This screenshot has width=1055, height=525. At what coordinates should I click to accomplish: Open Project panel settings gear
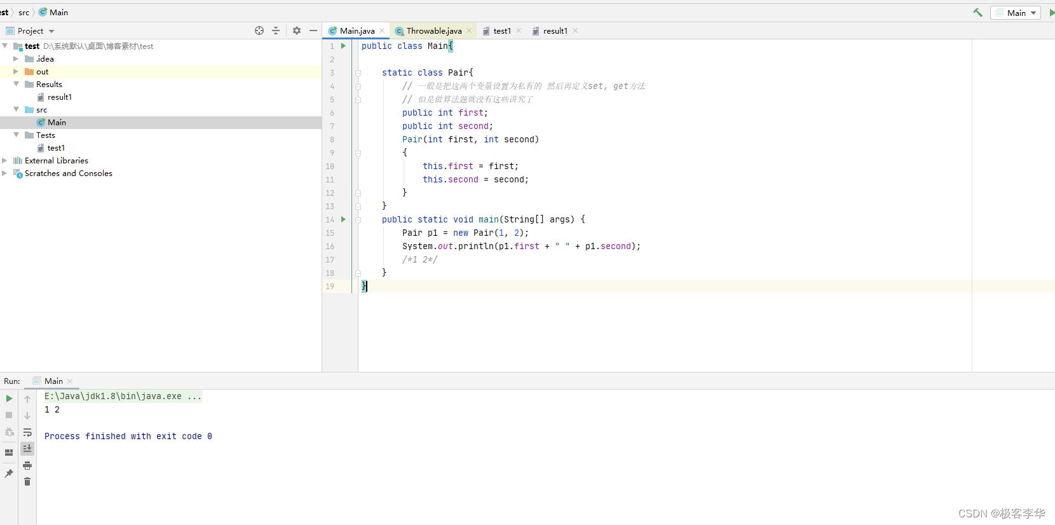(x=297, y=31)
